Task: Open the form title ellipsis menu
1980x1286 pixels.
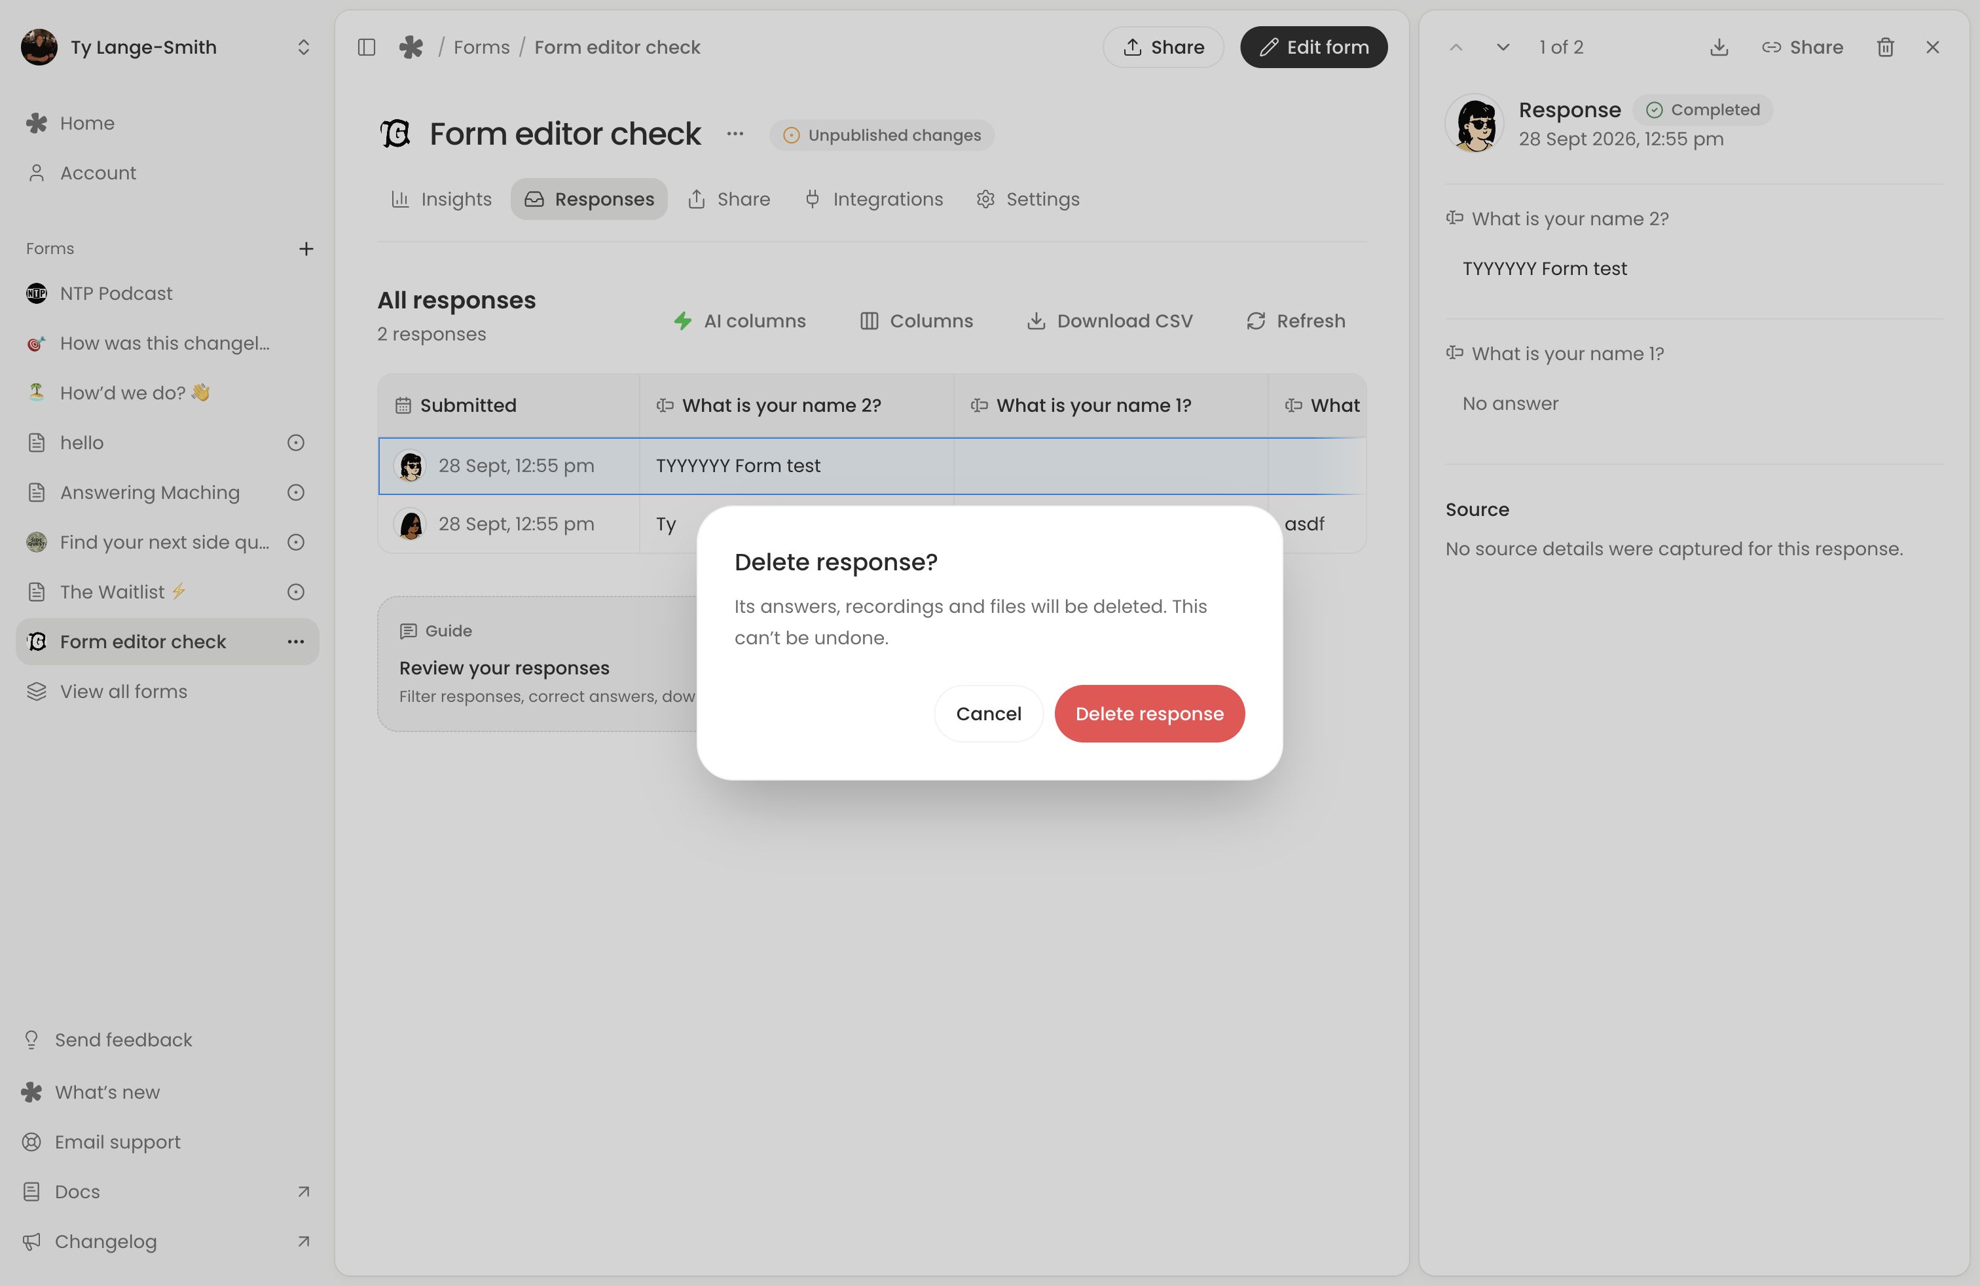Action: pos(735,134)
